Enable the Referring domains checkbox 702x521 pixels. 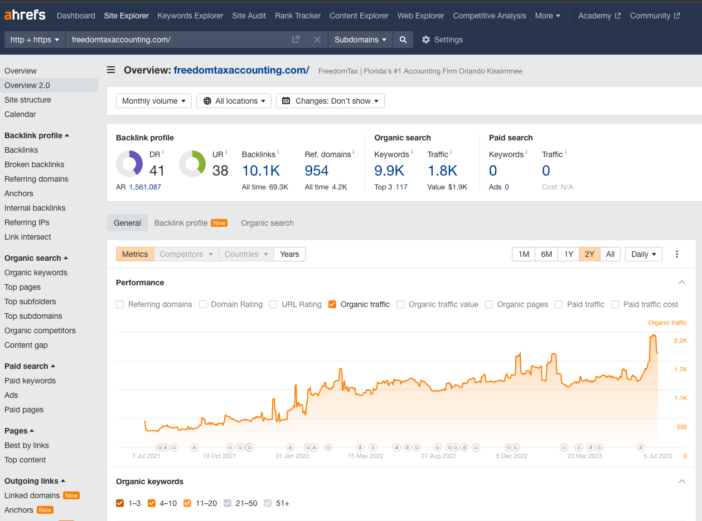tap(120, 304)
